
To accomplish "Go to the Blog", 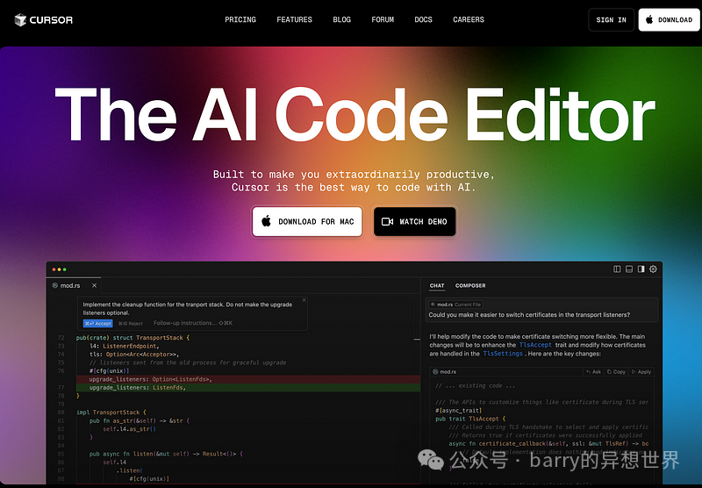I will [341, 19].
